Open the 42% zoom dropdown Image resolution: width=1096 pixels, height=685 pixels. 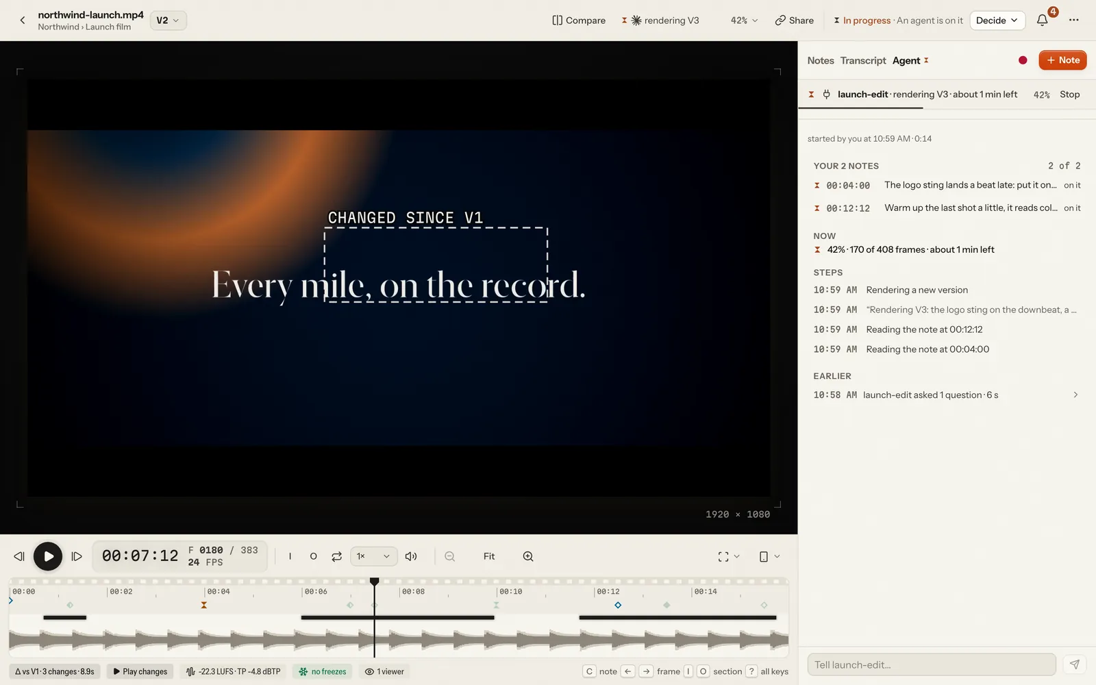744,21
